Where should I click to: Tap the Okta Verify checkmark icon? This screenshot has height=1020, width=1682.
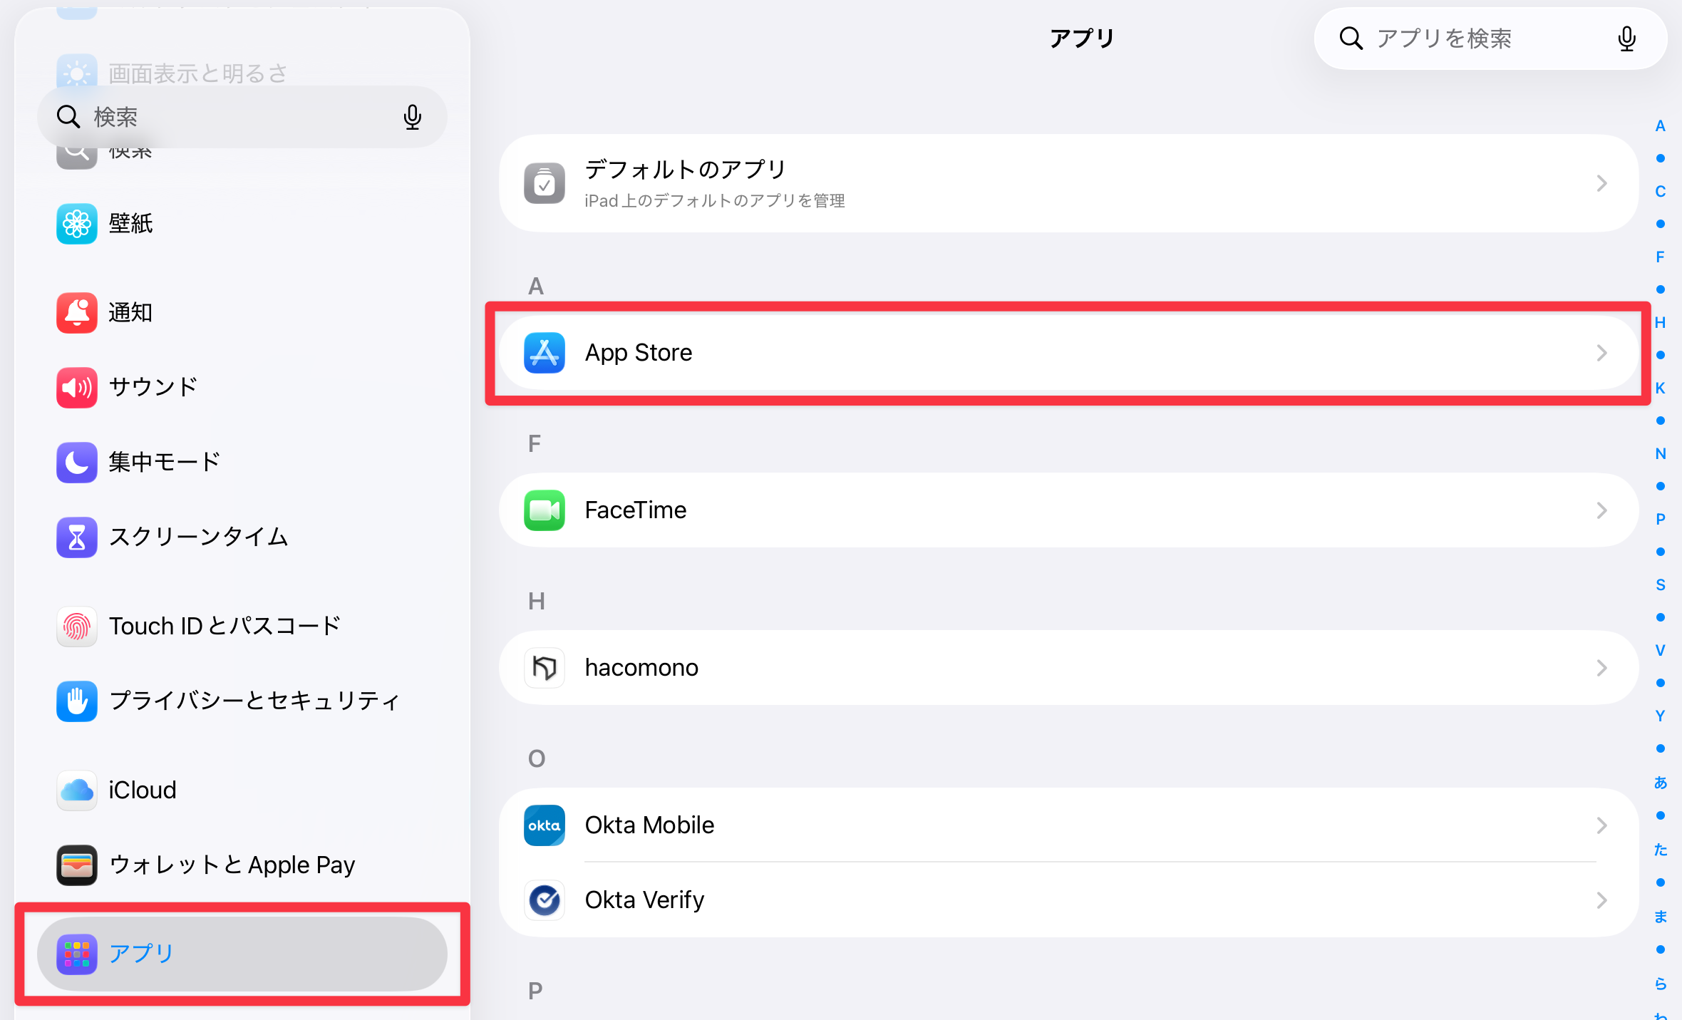(545, 900)
